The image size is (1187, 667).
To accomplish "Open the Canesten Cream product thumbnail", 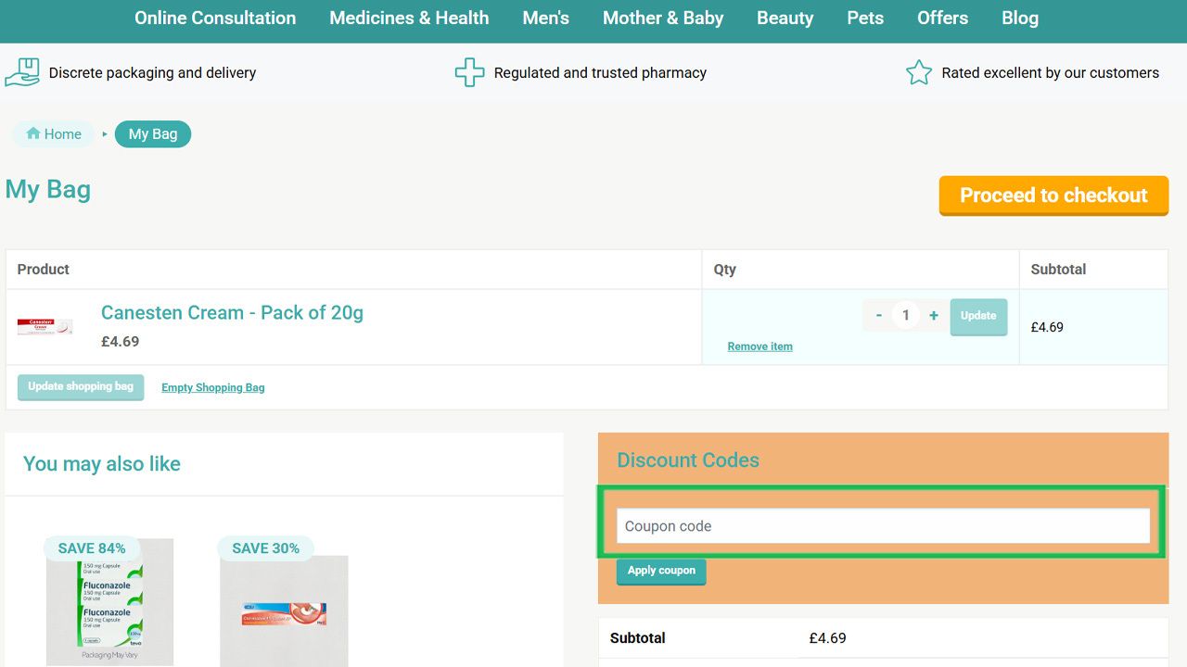I will pyautogui.click(x=45, y=326).
